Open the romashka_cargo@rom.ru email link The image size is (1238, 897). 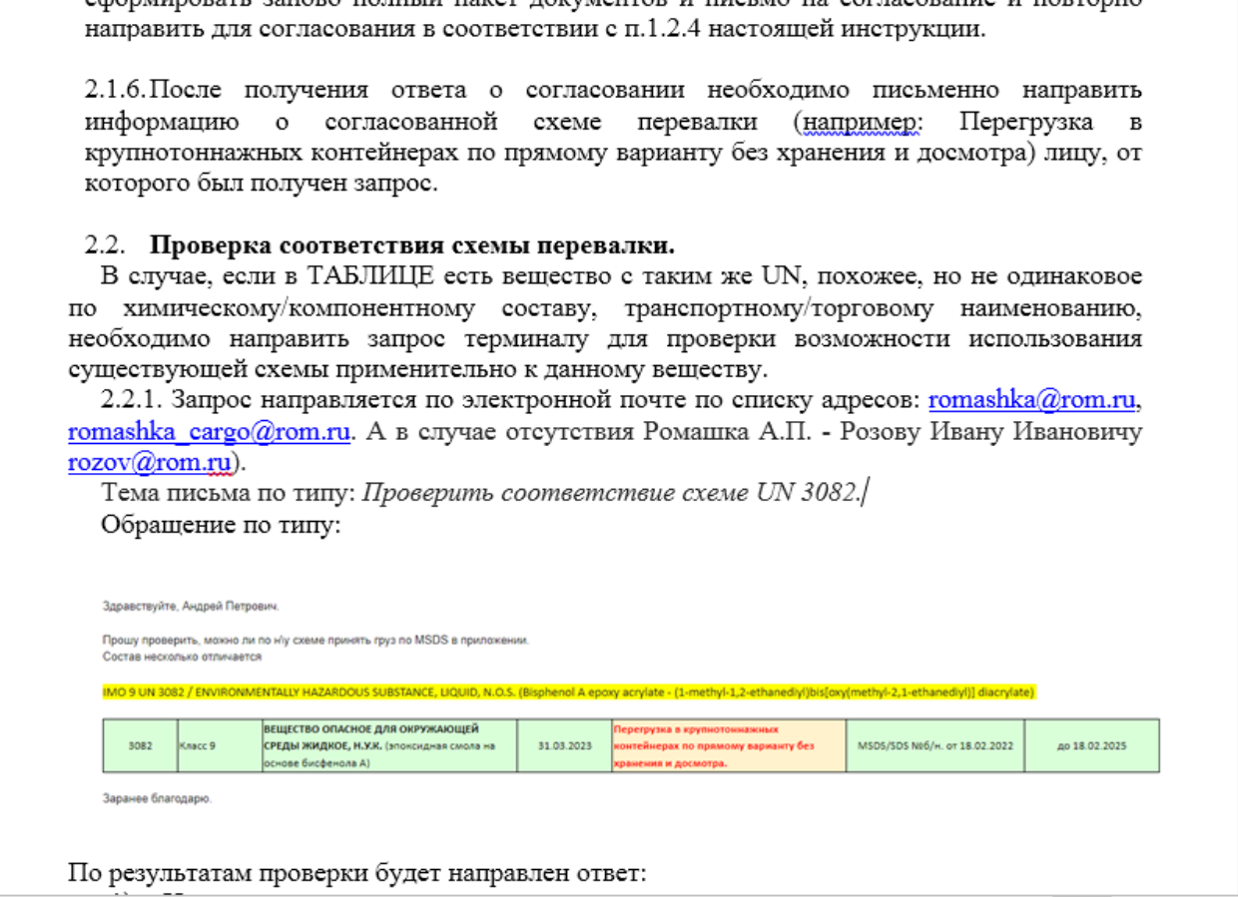210,432
